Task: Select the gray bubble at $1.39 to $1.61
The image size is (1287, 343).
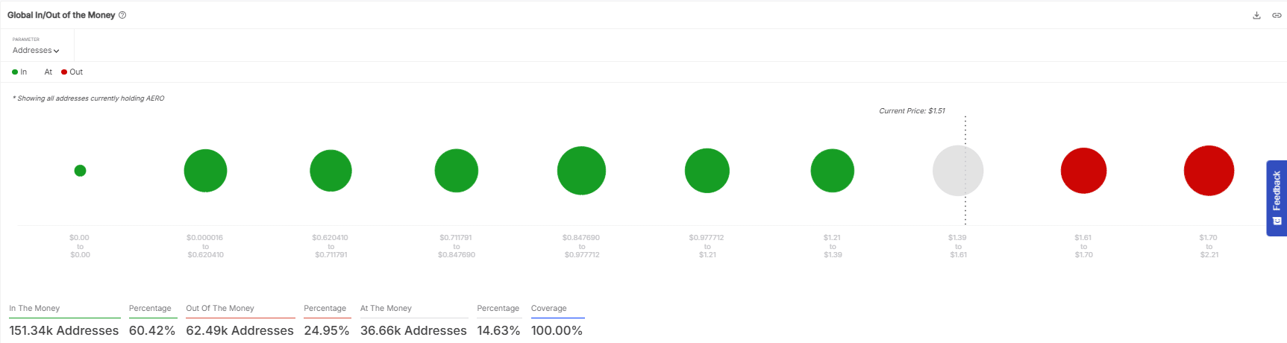Action: pos(958,171)
